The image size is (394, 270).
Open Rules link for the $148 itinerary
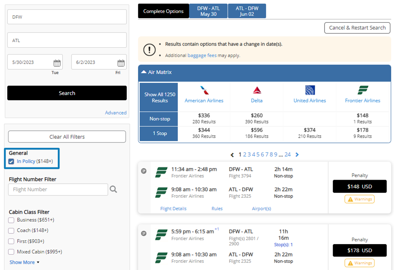[217, 209]
